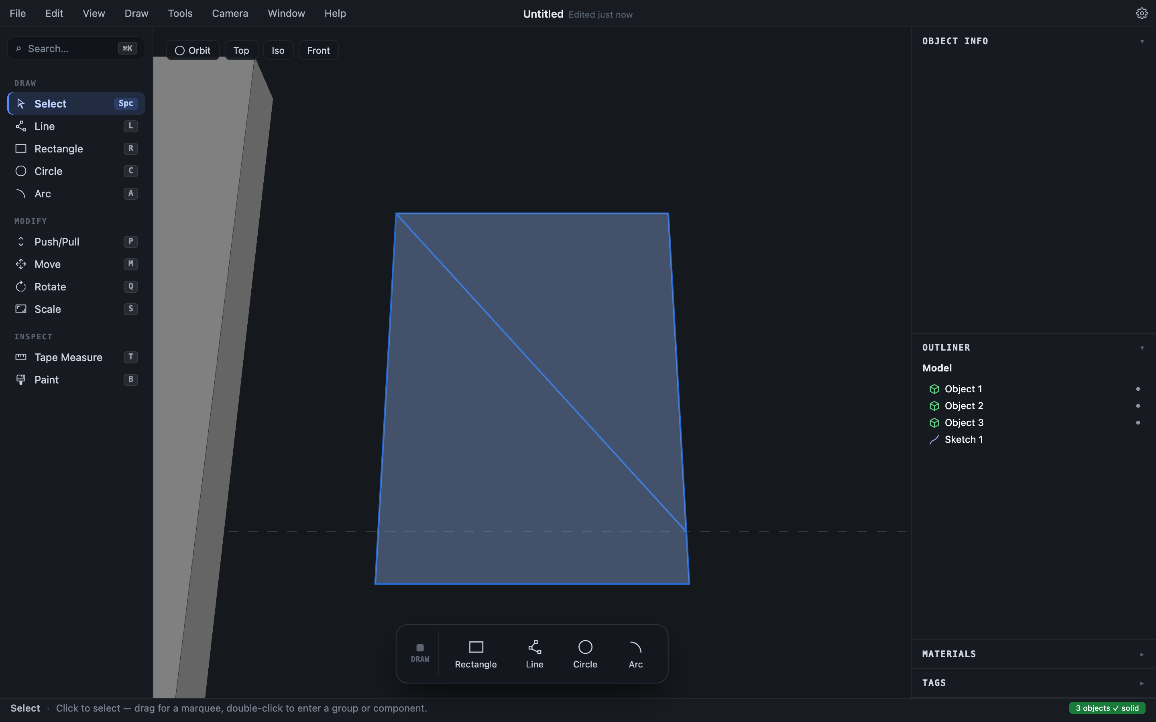Viewport: 1156px width, 722px height.
Task: Switch to Top view
Action: pos(241,50)
